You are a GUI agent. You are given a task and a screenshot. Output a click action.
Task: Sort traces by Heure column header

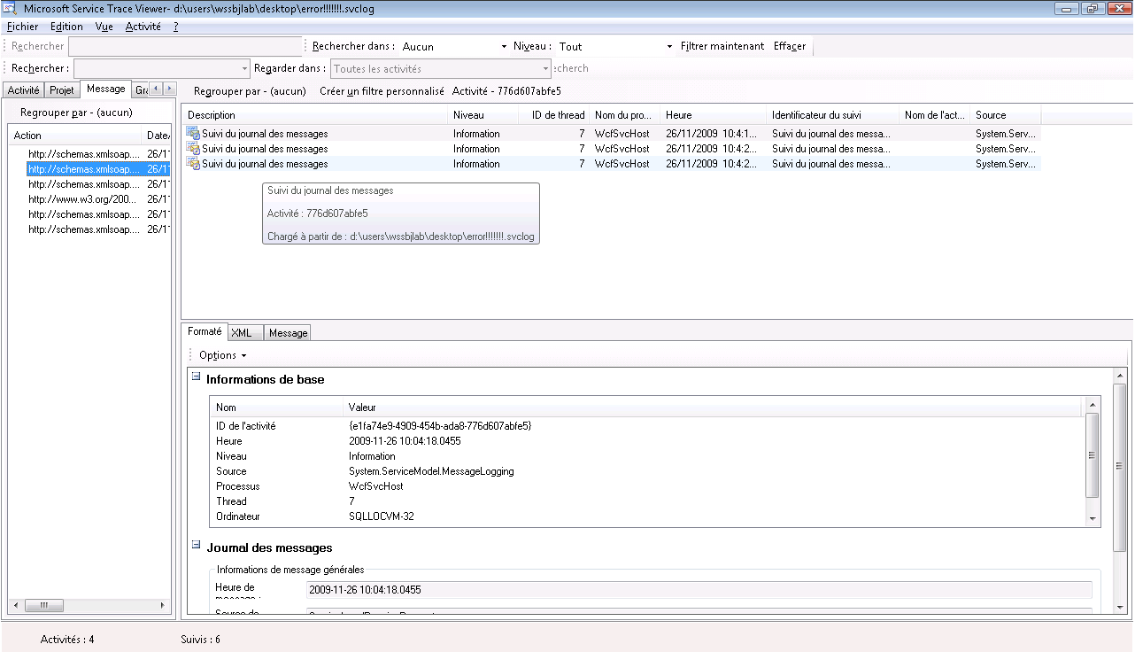[713, 115]
